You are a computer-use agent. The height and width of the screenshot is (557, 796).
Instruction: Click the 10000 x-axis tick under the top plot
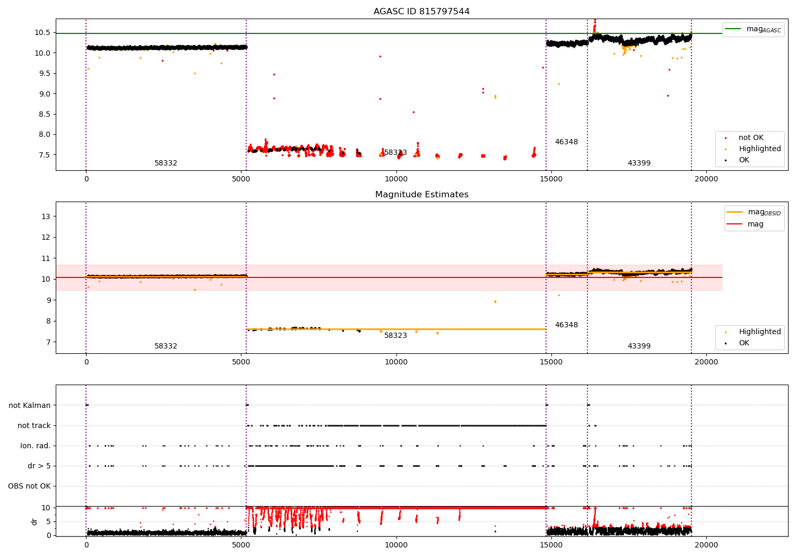pyautogui.click(x=396, y=179)
